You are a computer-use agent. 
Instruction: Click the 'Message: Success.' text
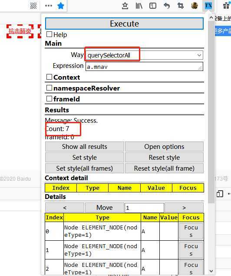coord(71,121)
